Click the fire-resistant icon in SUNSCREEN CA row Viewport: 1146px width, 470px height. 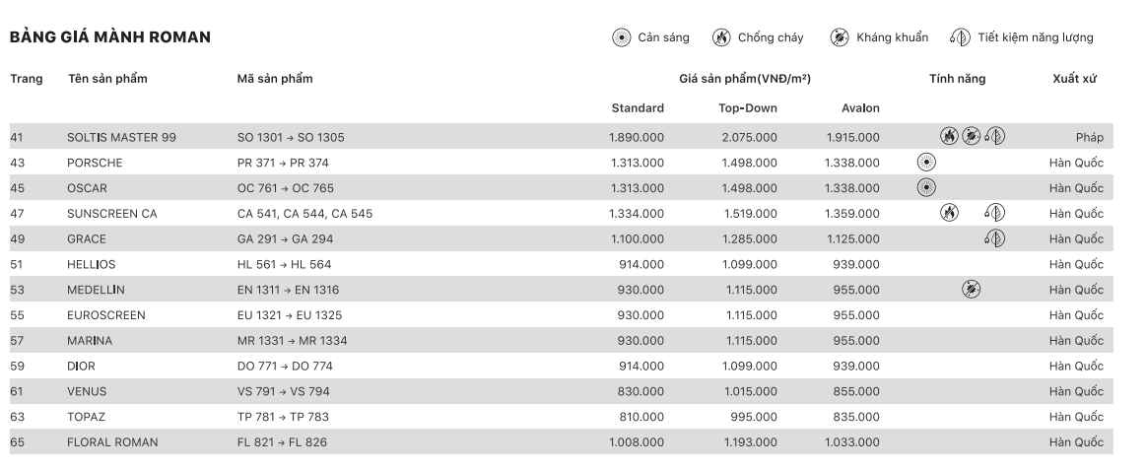pos(949,213)
